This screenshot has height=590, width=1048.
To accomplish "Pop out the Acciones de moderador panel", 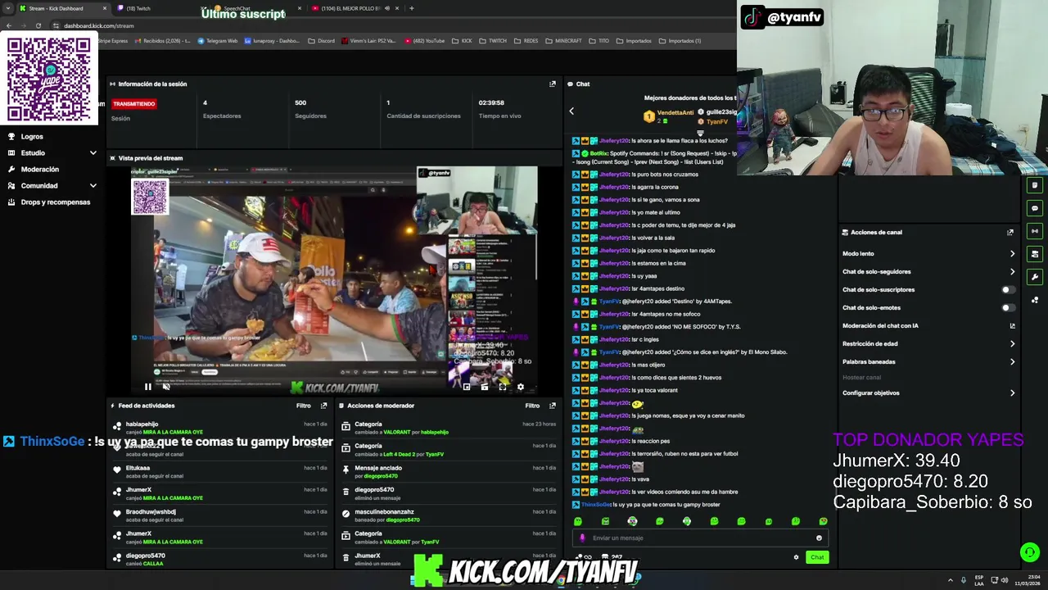I will click(x=553, y=406).
